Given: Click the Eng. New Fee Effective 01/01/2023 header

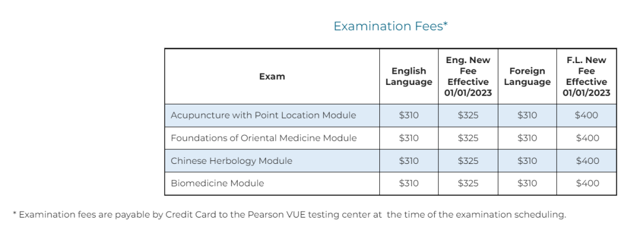Looking at the screenshot, I should click(x=468, y=76).
